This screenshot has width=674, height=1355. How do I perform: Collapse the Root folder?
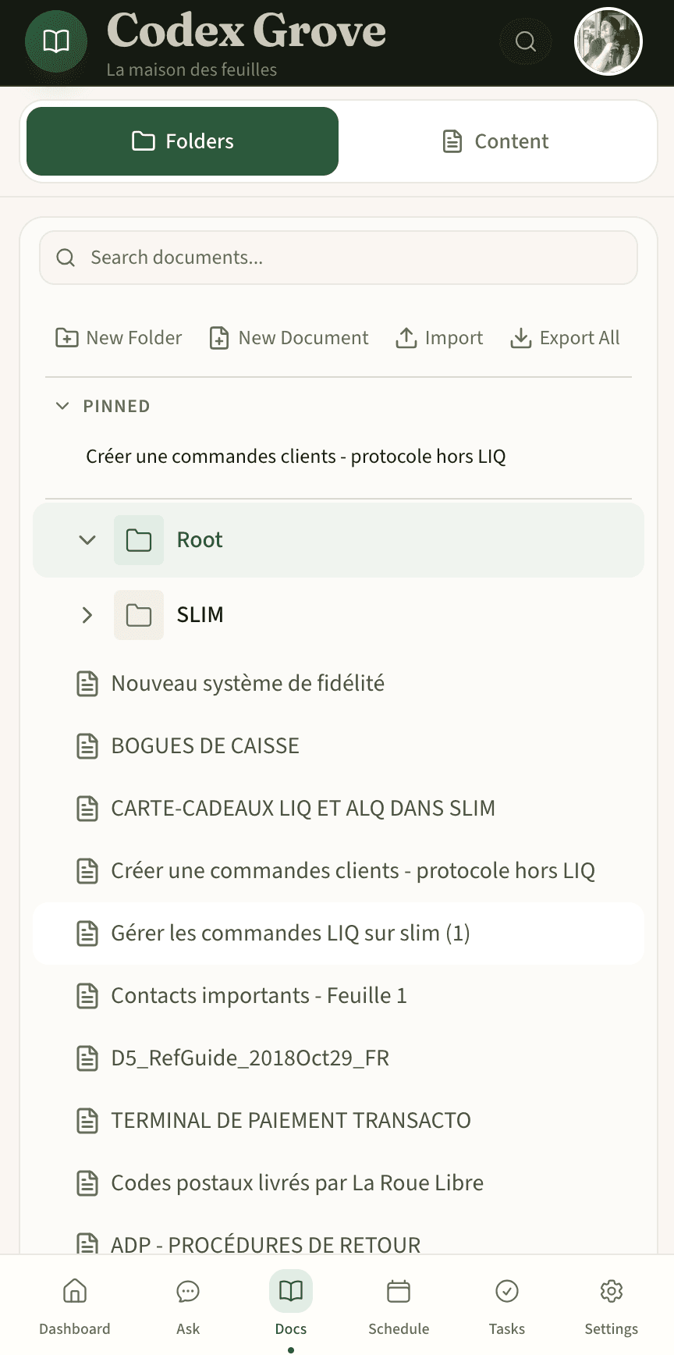tap(86, 539)
